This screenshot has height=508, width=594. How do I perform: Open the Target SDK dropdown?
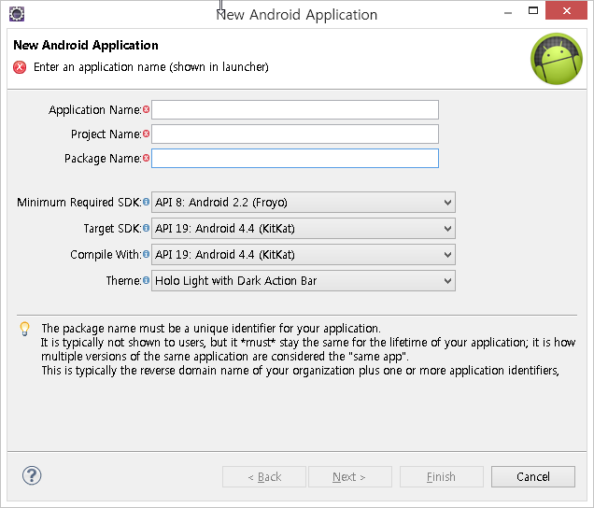304,229
